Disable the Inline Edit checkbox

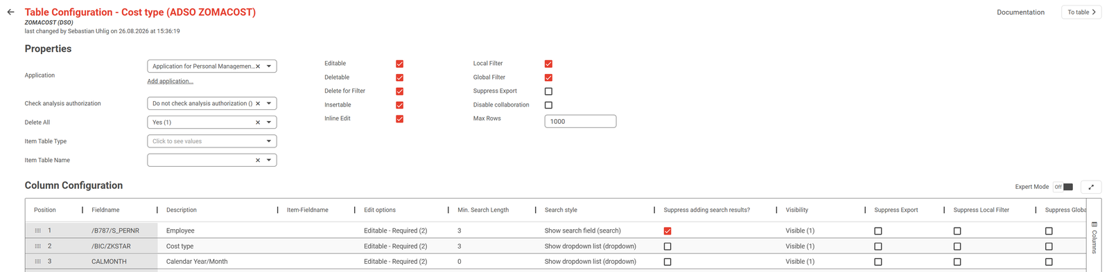pyautogui.click(x=400, y=119)
